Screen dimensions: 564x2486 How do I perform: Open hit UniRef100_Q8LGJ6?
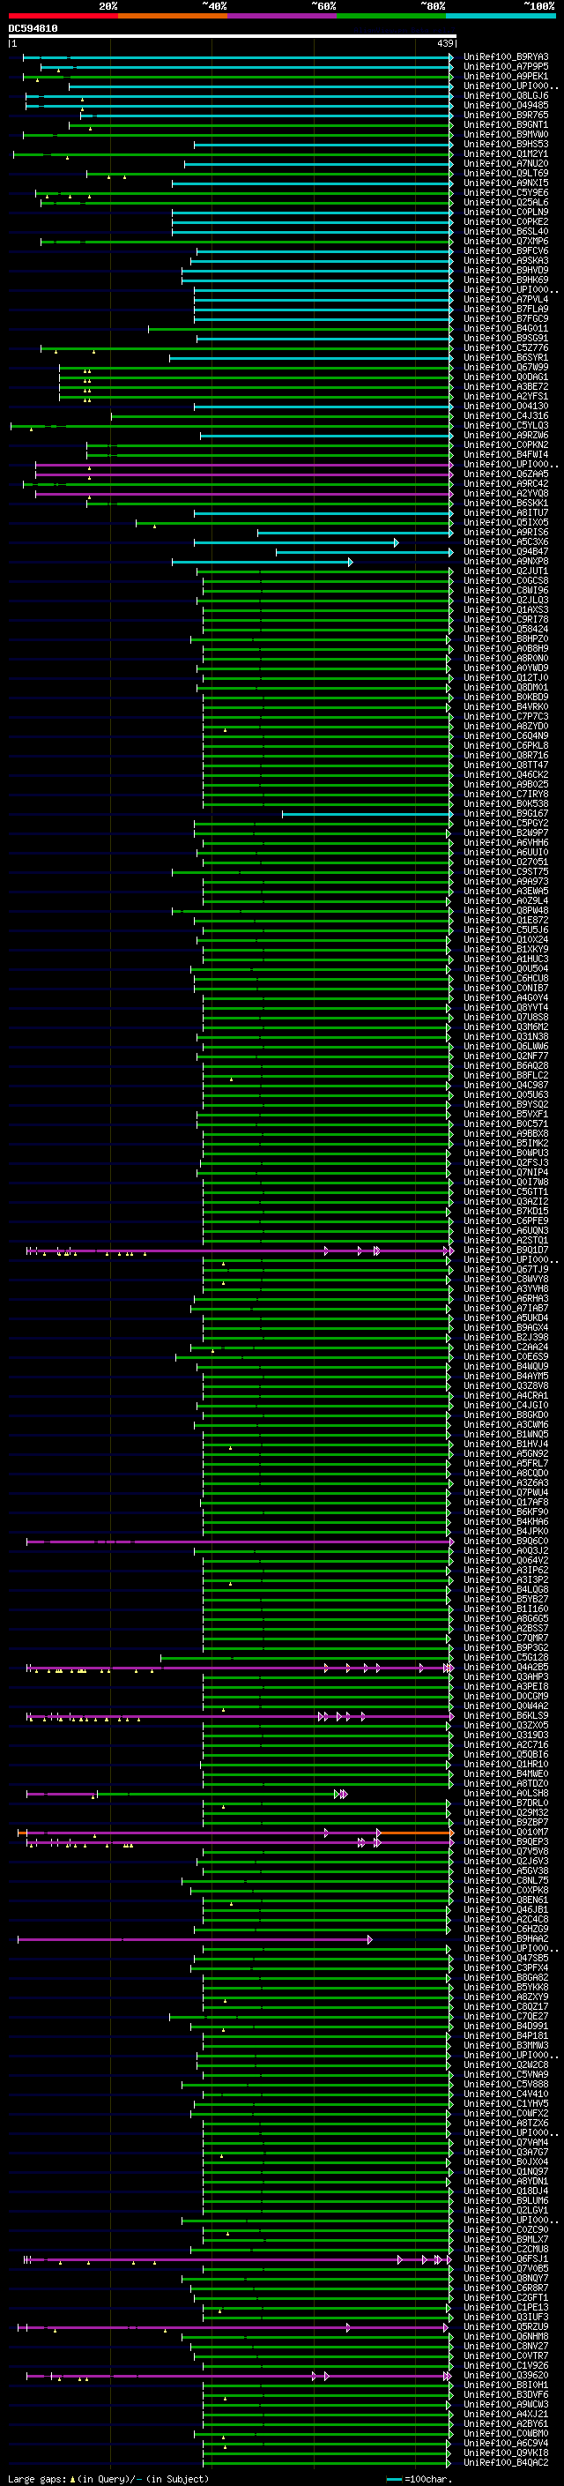[x=506, y=95]
